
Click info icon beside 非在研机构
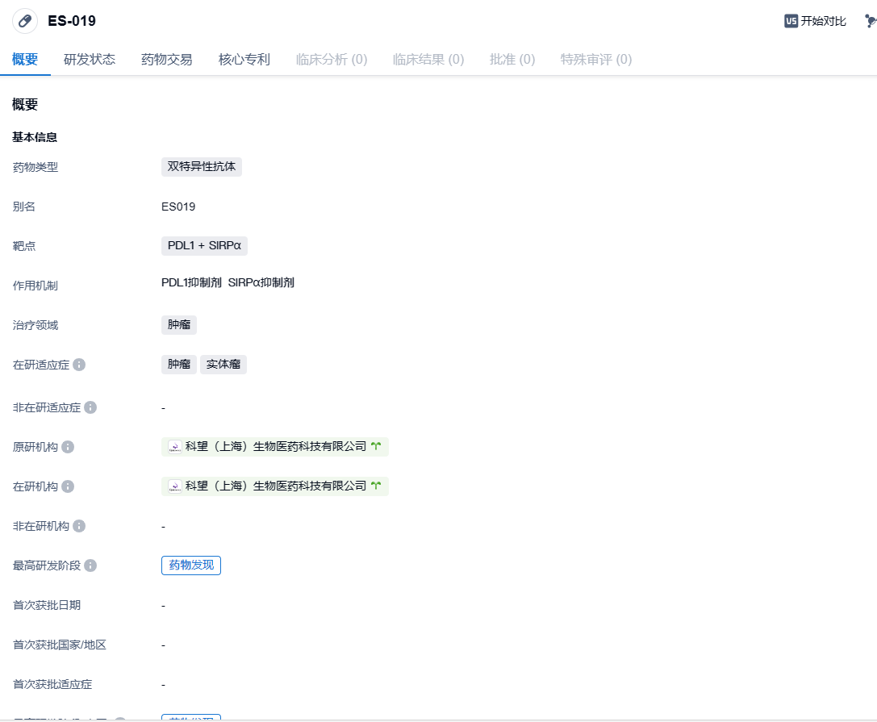pyautogui.click(x=79, y=526)
